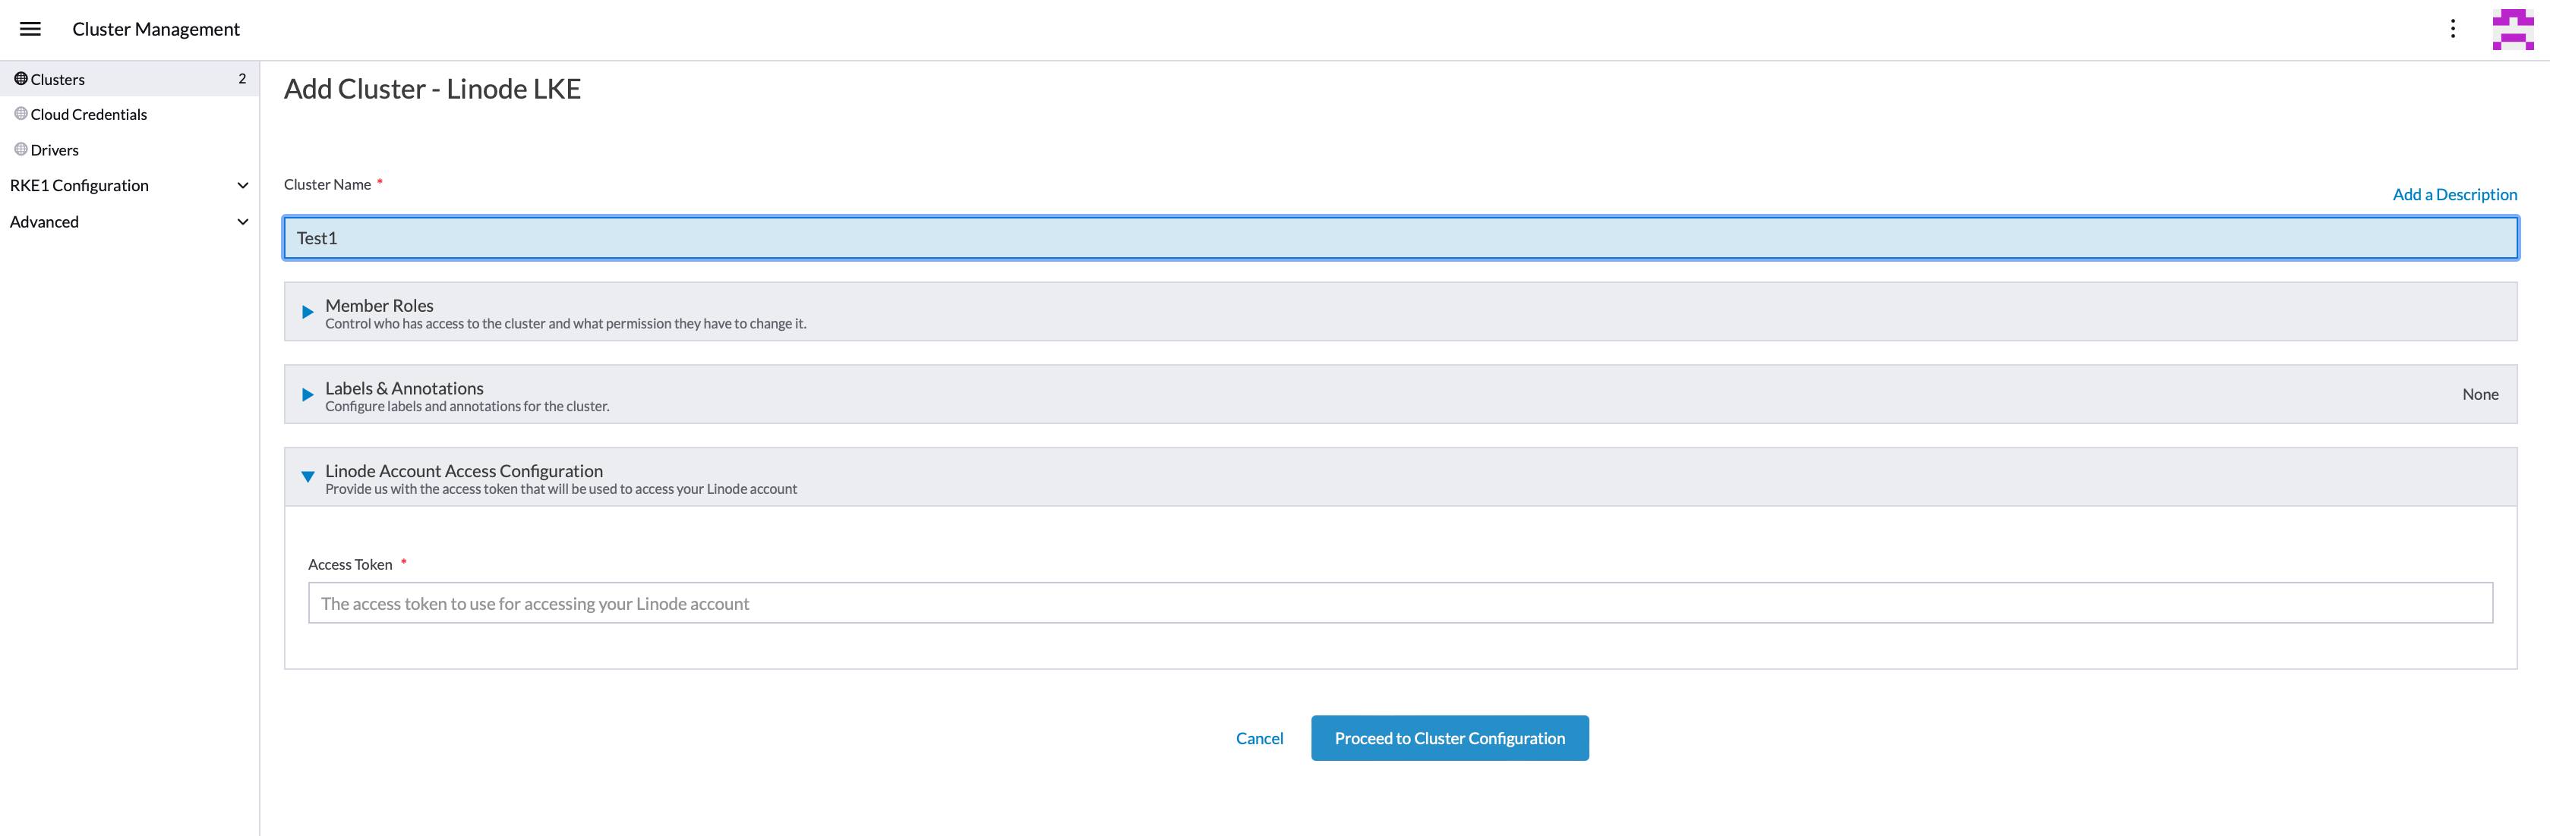Expand the Labels & Annotations panel
The width and height of the screenshot is (2550, 836).
coord(307,393)
